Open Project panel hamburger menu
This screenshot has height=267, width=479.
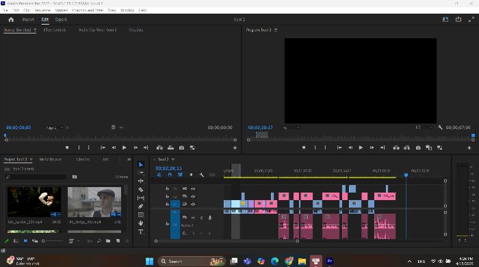tap(31, 159)
